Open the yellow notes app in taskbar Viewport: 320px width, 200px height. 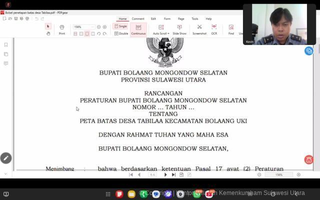pos(131,194)
